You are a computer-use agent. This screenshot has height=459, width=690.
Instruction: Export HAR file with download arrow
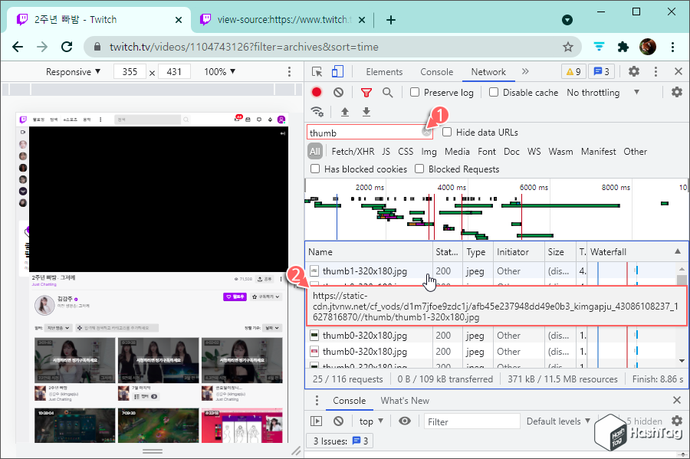(366, 112)
